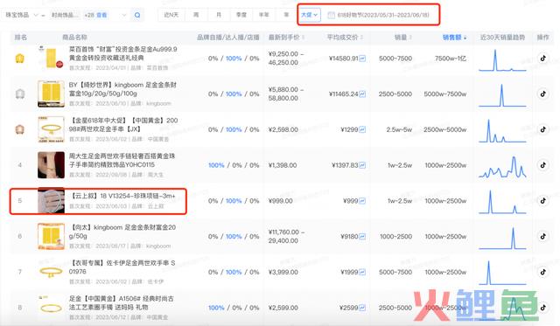
Task: Open product BY 绮妙世界 kingboom title
Action: [122, 89]
